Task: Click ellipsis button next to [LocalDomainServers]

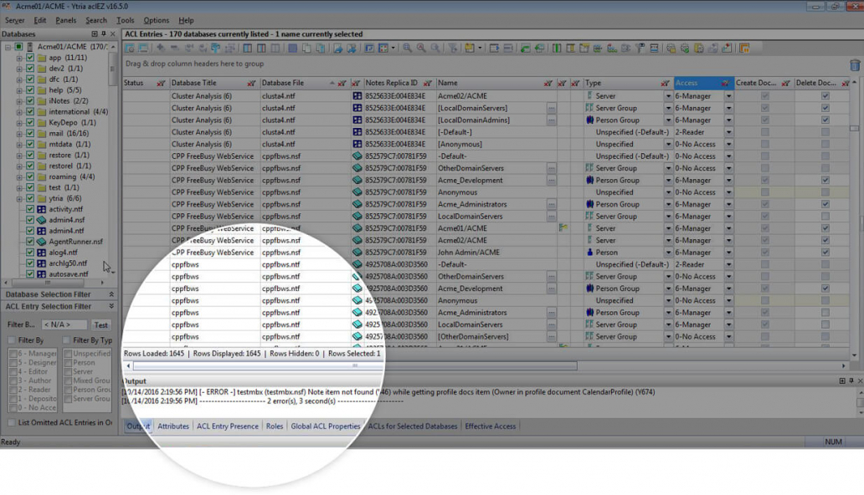Action: click(552, 108)
